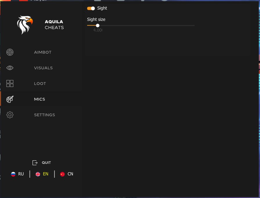Open the AIMBOT menu section
Viewport: 260px width, 198px height.
pyautogui.click(x=43, y=52)
